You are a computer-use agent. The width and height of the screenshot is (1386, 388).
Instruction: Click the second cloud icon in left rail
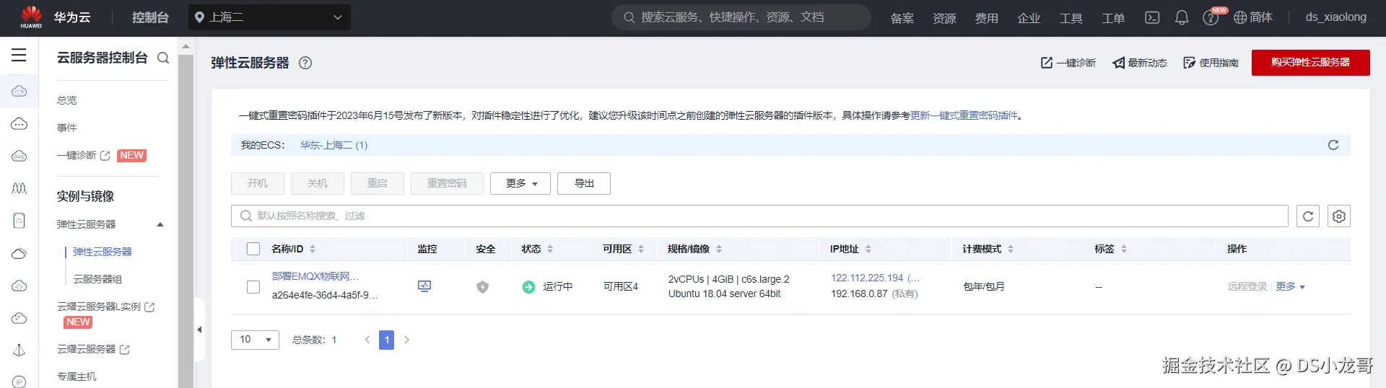(19, 124)
